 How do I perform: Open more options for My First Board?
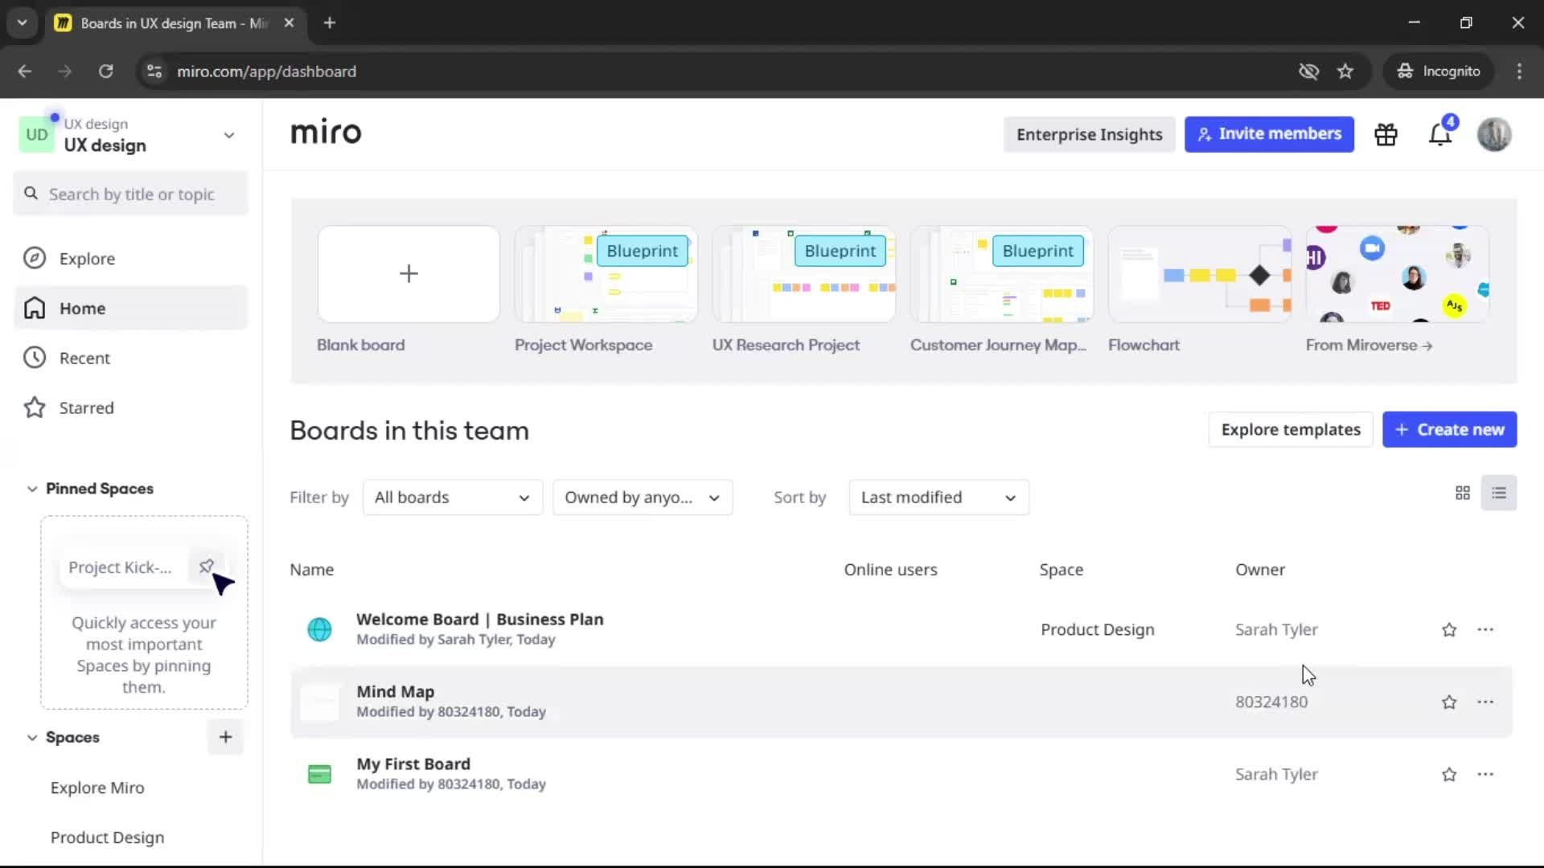tap(1485, 774)
